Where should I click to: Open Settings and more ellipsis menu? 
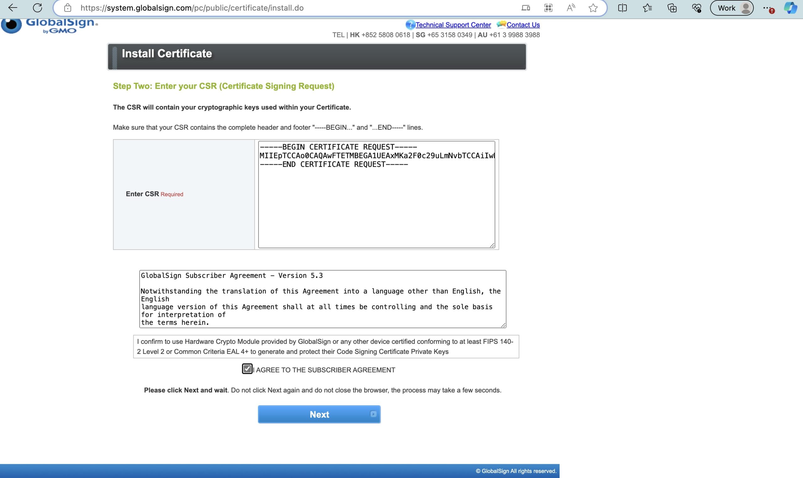click(x=767, y=8)
